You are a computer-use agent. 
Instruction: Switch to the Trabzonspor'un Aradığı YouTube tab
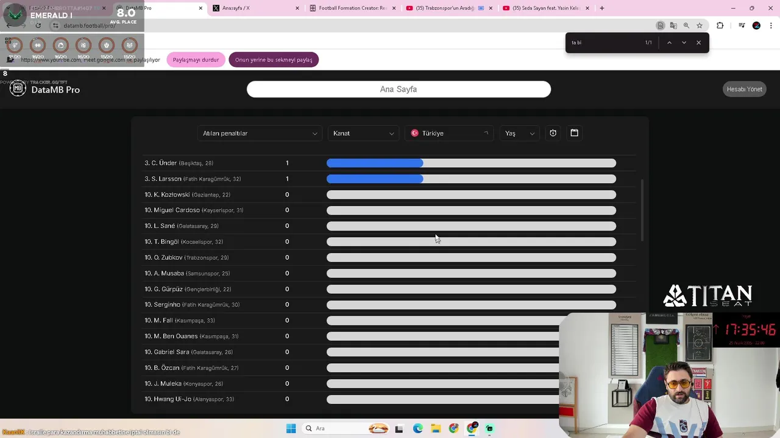450,8
